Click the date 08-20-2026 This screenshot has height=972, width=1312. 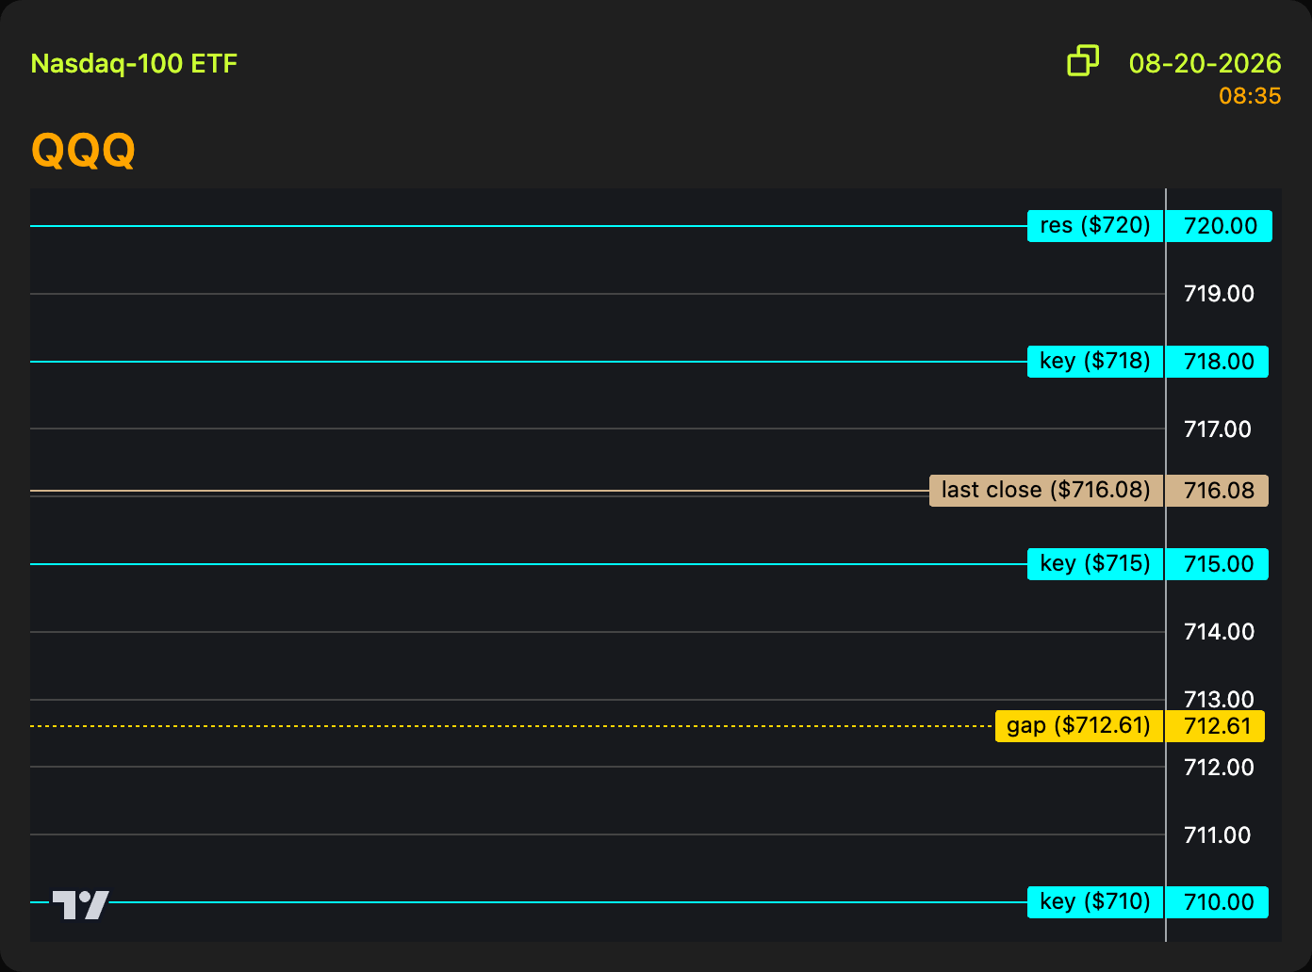(x=1205, y=63)
